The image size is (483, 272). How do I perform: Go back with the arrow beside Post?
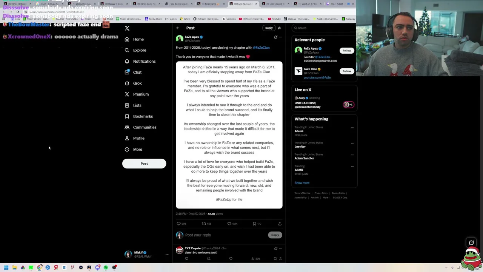tap(178, 28)
